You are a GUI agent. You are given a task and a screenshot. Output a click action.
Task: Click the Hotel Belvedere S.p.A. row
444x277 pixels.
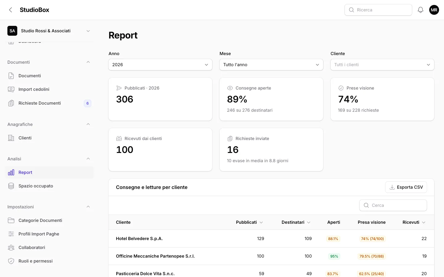pos(271,239)
